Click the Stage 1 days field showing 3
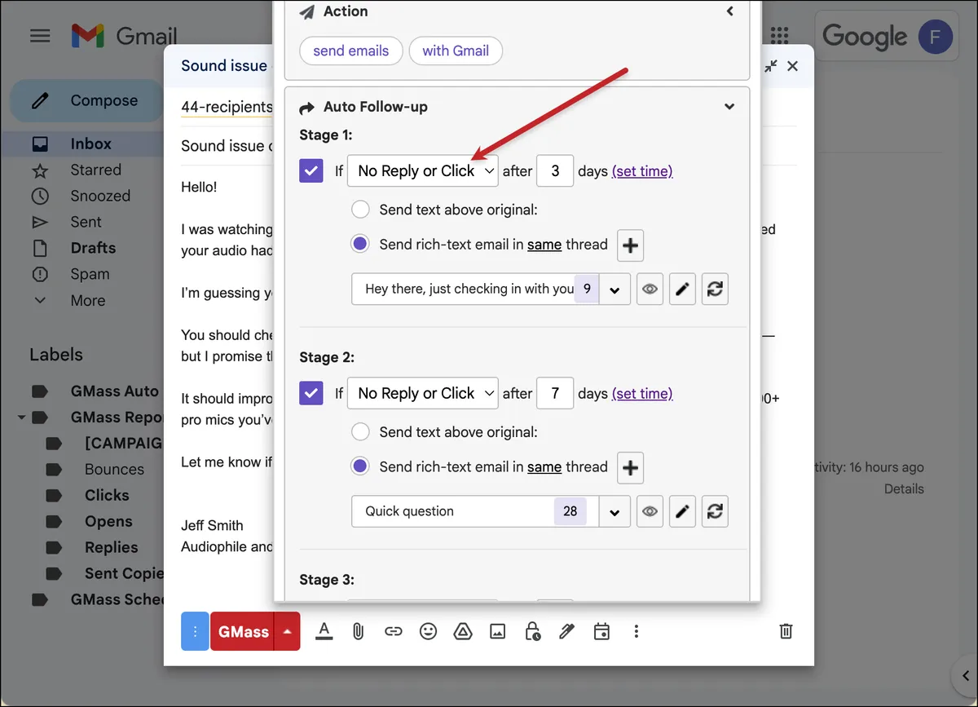The width and height of the screenshot is (978, 707). tap(555, 171)
